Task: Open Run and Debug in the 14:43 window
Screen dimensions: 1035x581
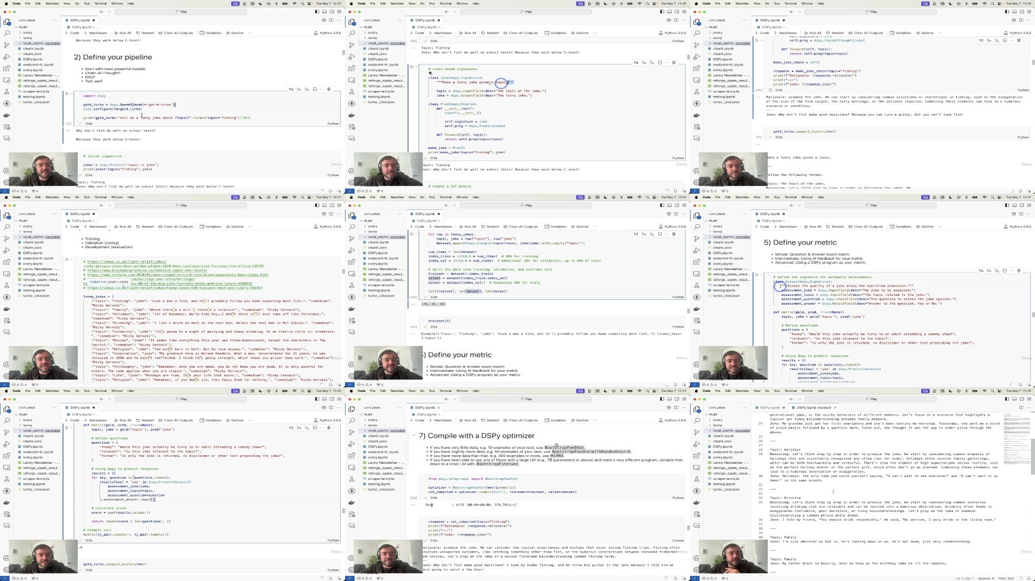Action: pos(7,57)
